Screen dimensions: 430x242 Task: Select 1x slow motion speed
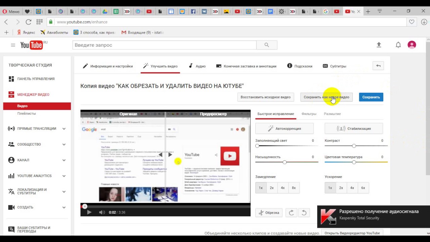pyautogui.click(x=261, y=188)
